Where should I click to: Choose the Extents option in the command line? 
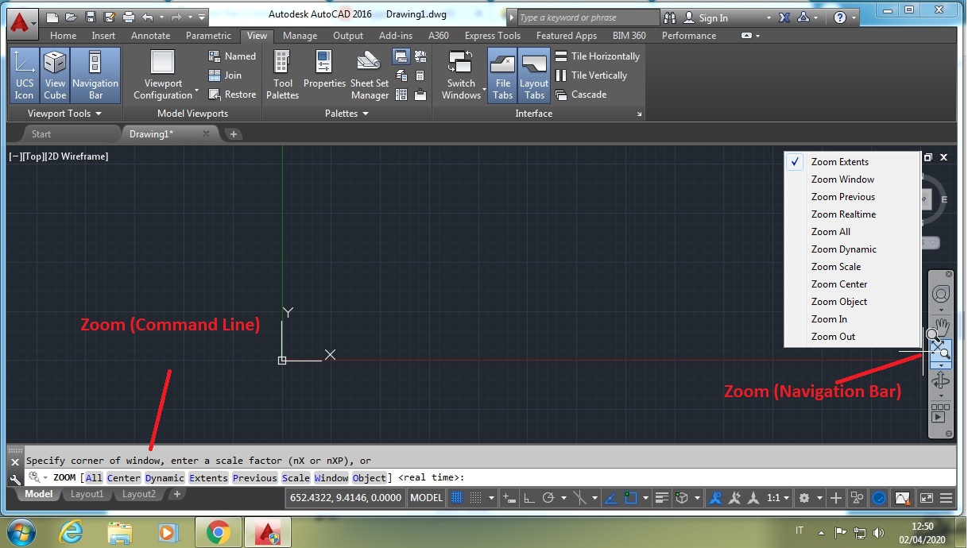tap(208, 477)
